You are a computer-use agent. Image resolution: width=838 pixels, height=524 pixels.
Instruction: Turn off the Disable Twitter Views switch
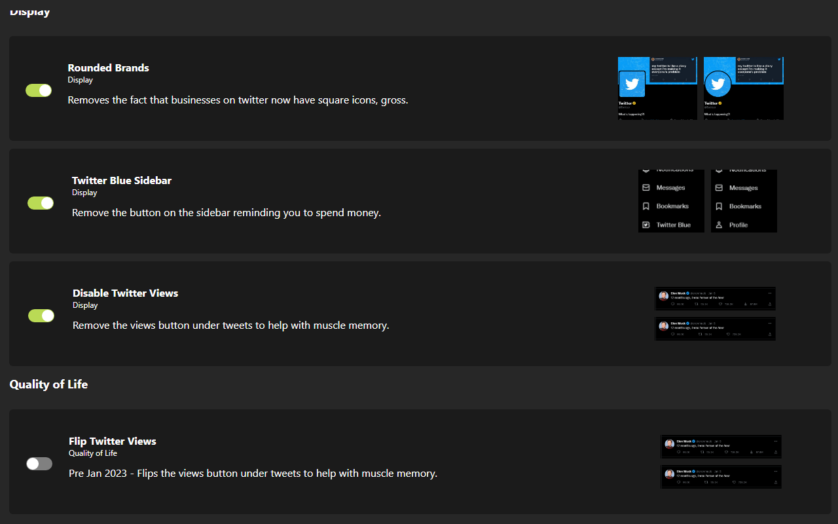pos(41,316)
